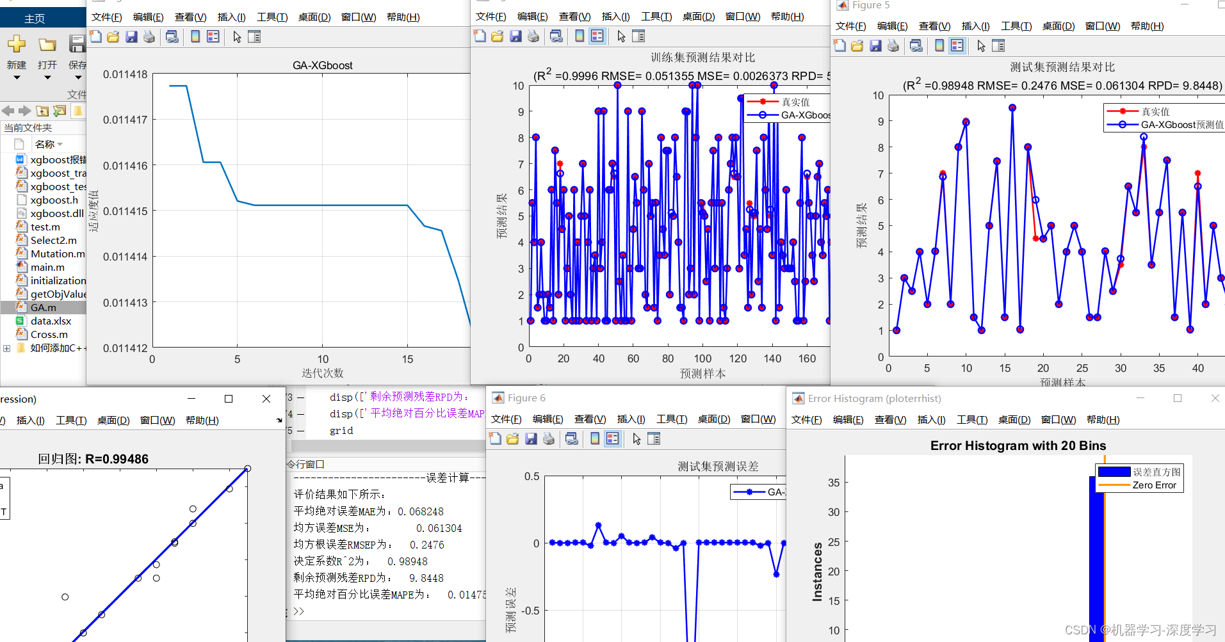The width and height of the screenshot is (1225, 642).
Task: Click the editor horizontal scrollbar
Action: pos(388,445)
